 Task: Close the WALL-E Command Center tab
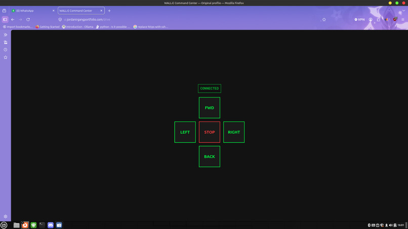[x=101, y=11]
